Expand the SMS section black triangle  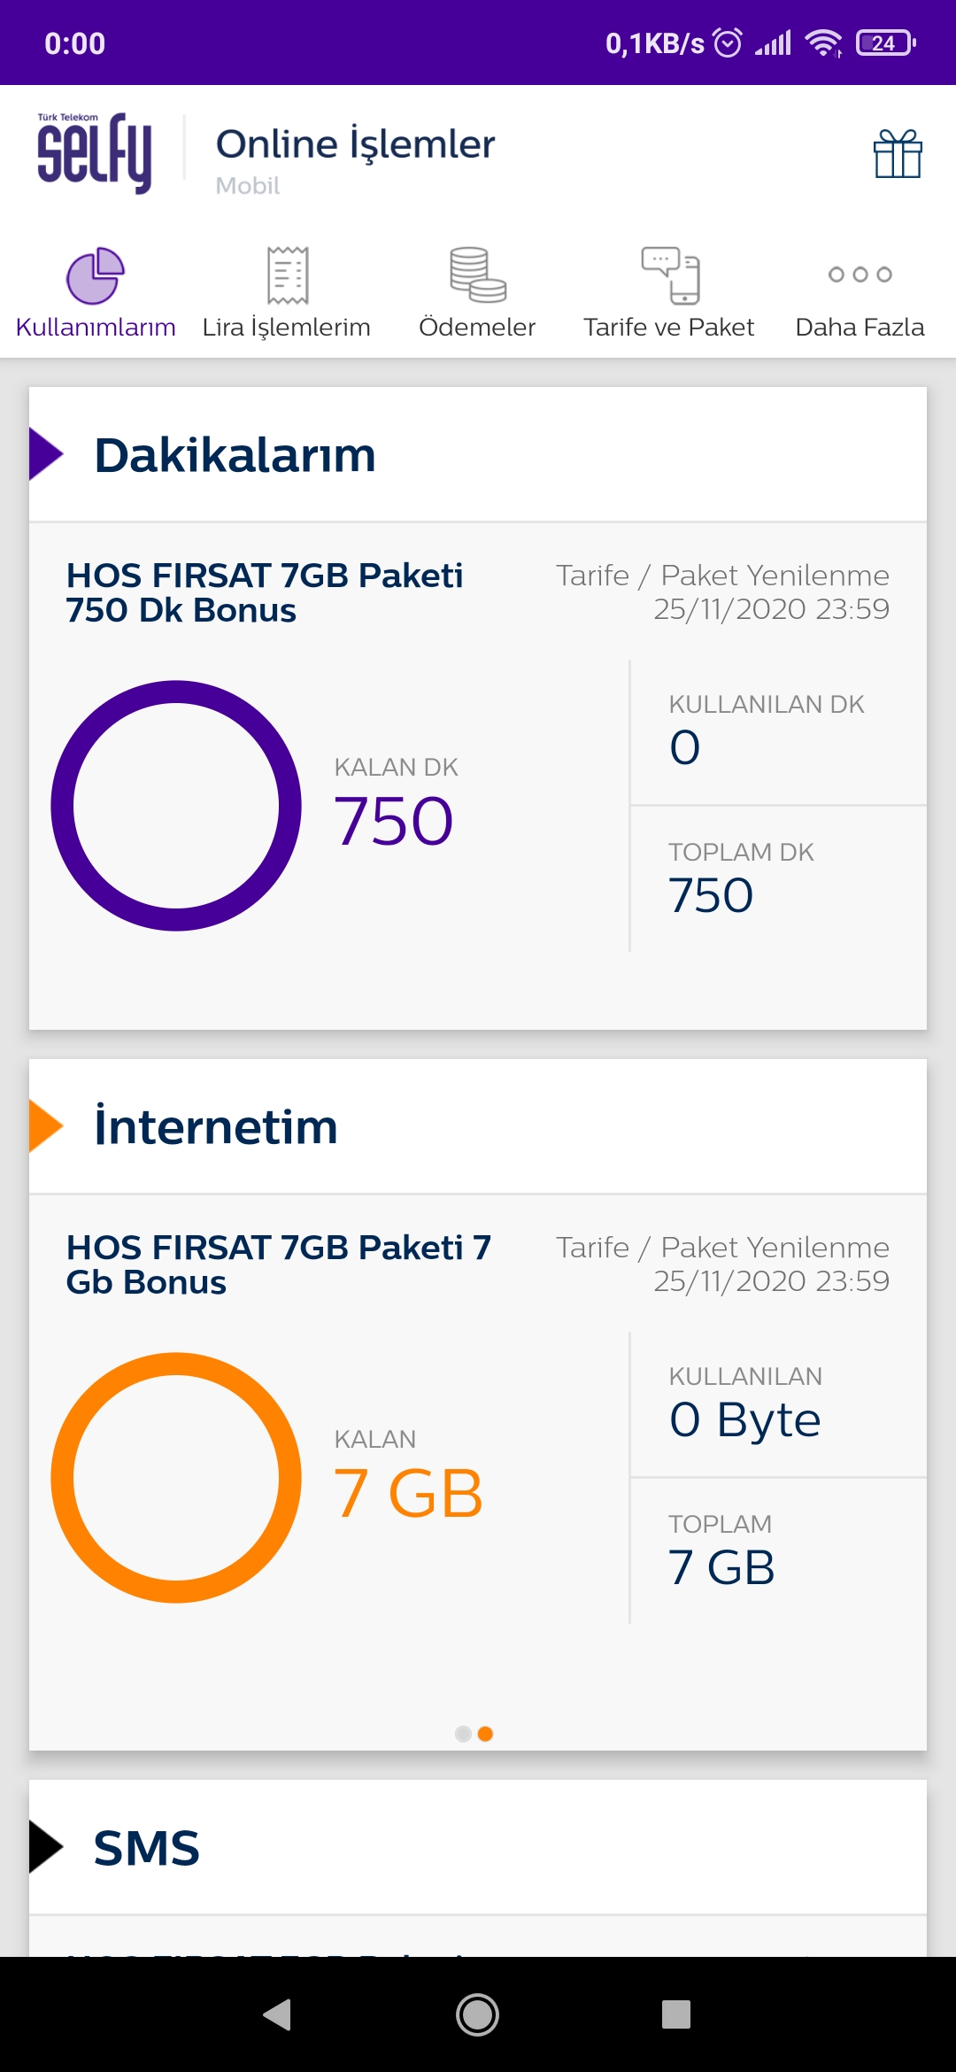46,1847
